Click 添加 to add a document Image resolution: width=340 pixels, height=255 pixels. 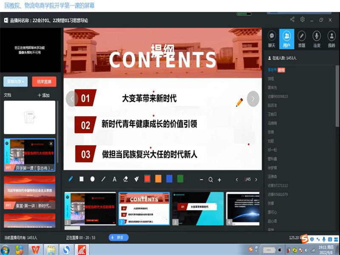point(44,95)
